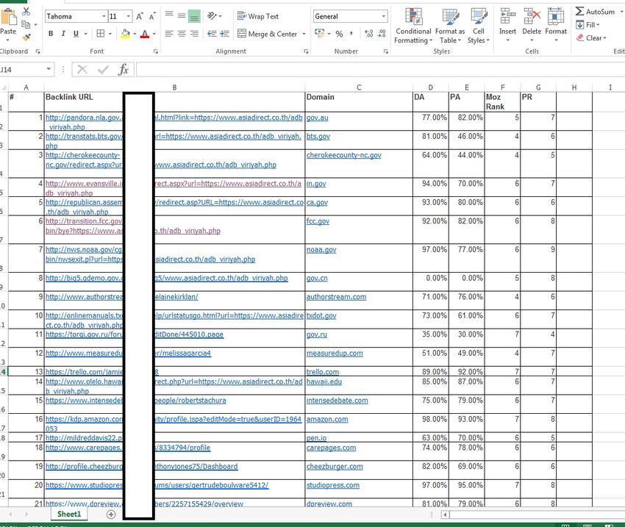Apply the red Font Color
This screenshot has width=625, height=527.
[x=145, y=34]
